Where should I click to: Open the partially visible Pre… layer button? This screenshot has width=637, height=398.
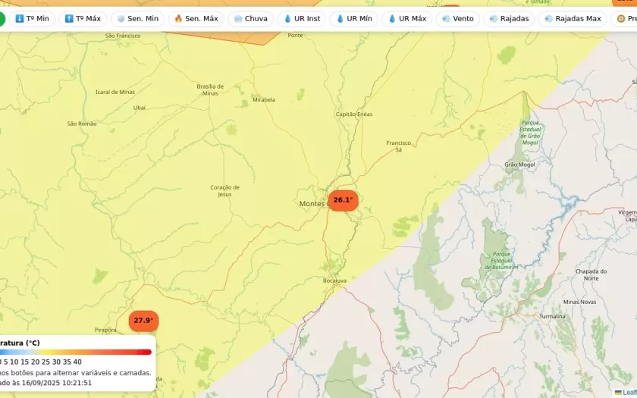626,19
